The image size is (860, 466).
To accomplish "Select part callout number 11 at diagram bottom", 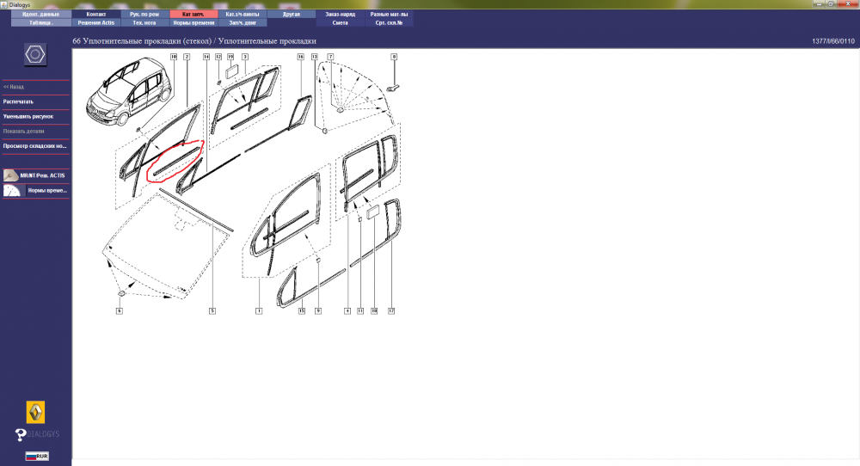I will click(x=360, y=311).
